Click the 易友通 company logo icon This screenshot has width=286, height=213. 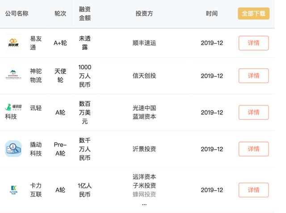tap(13, 43)
